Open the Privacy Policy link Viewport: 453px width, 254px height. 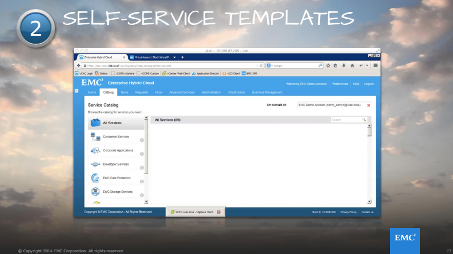point(349,212)
